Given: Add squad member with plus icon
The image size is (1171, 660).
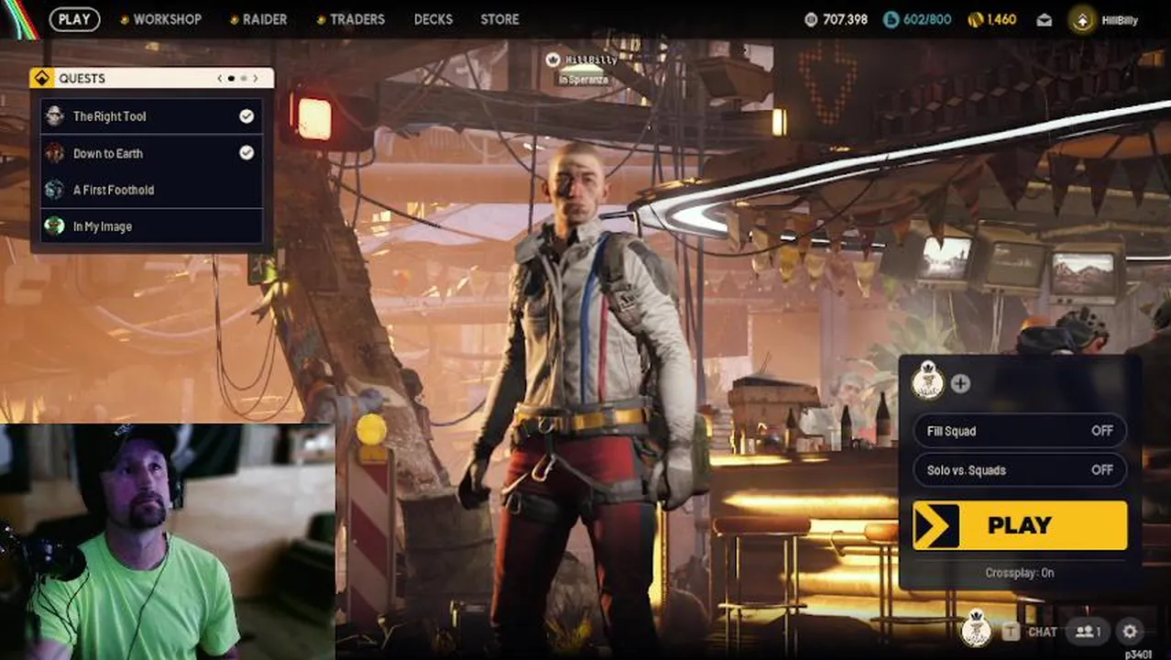Looking at the screenshot, I should pos(960,383).
